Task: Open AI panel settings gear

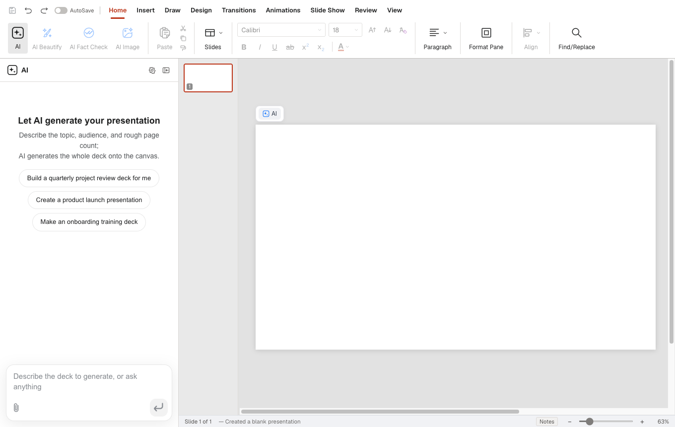Action: click(x=152, y=71)
